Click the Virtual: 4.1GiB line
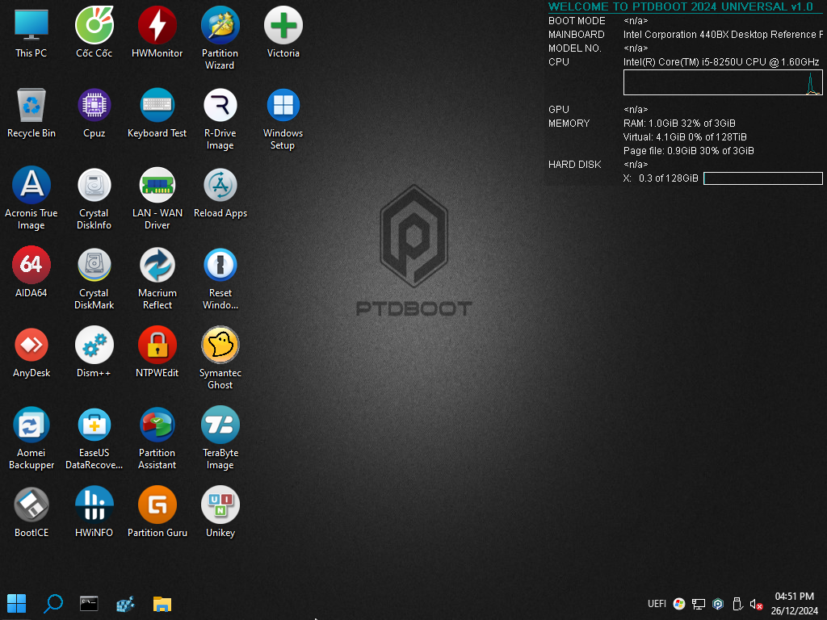The width and height of the screenshot is (827, 620). click(685, 137)
